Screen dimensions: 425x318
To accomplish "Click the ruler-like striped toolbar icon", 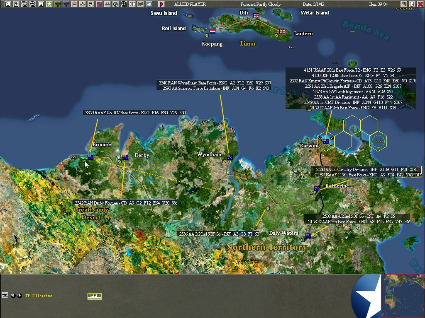I will pos(141,4).
